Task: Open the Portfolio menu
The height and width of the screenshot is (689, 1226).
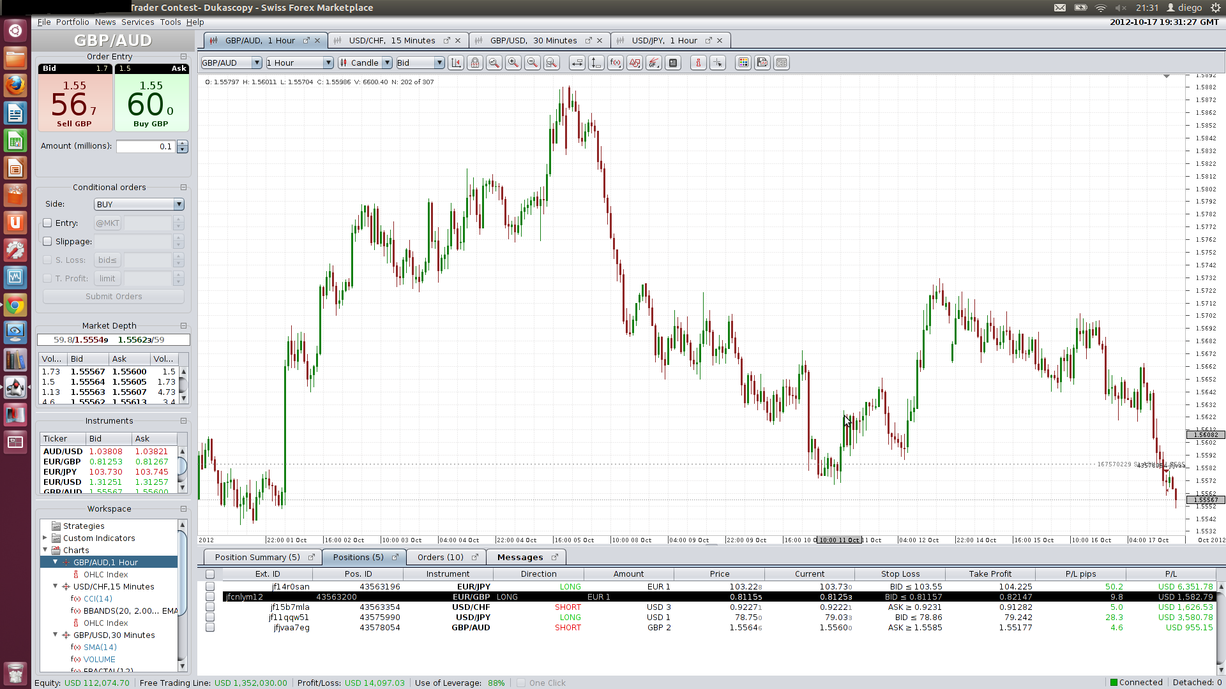Action: [72, 22]
